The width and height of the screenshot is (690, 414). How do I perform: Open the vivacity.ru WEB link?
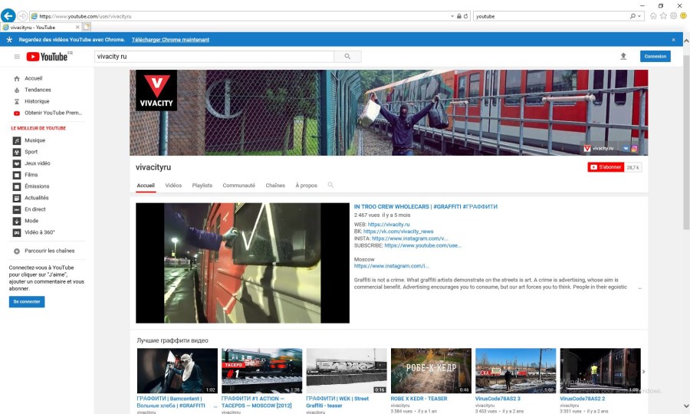389,225
